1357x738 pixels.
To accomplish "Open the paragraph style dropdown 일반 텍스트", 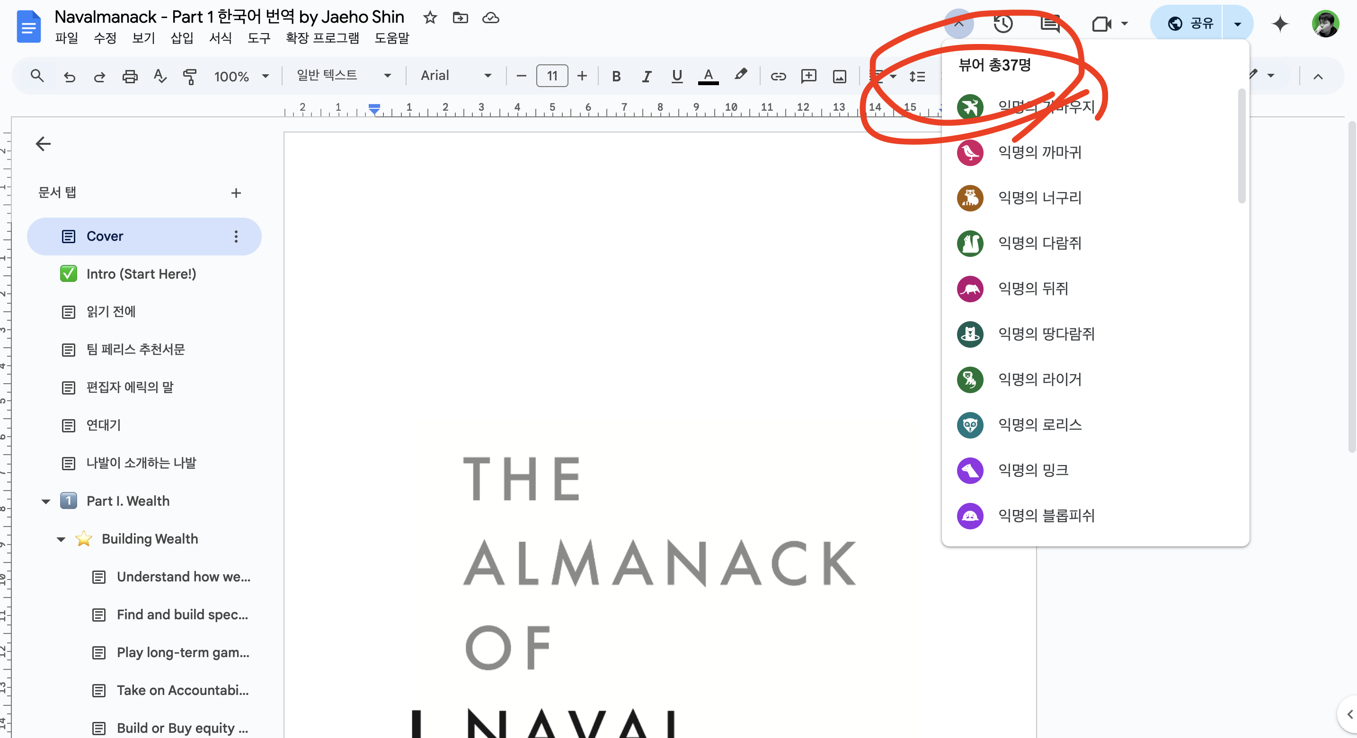I will pos(344,76).
